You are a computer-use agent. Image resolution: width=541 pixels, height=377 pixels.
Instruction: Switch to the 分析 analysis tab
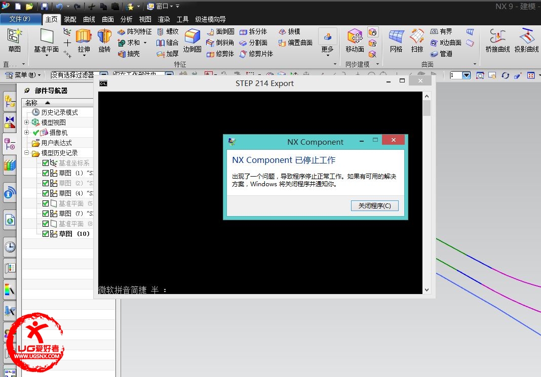126,19
